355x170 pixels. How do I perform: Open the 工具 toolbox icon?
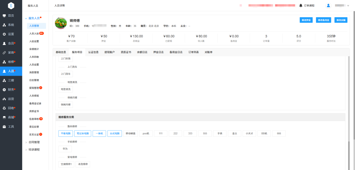coord(4,127)
